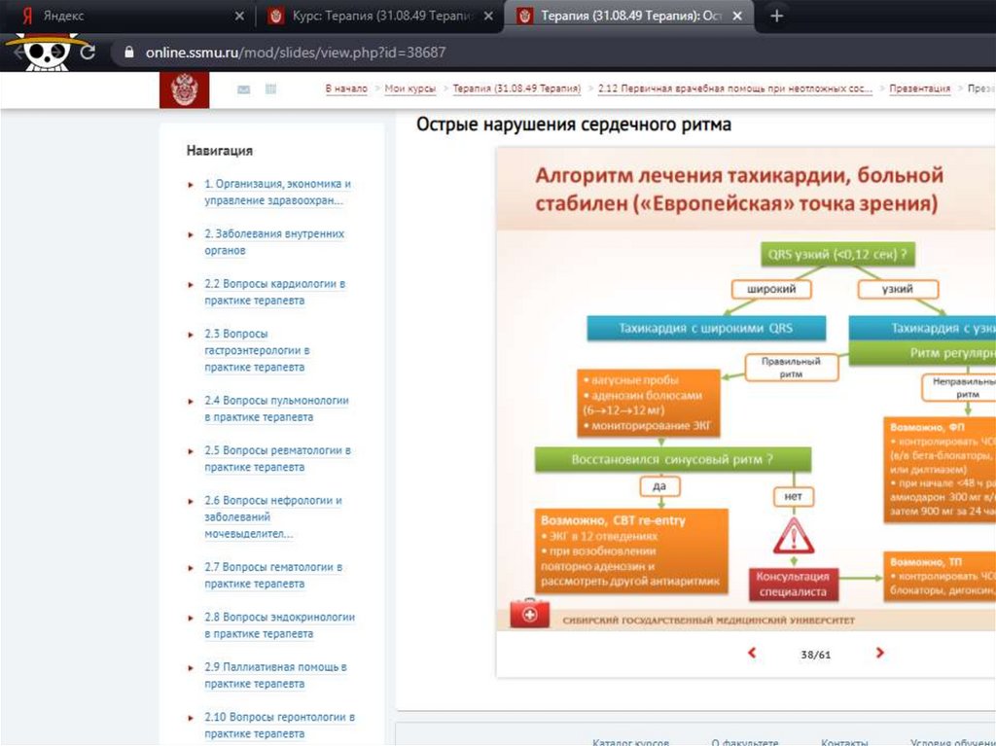Image resolution: width=996 pixels, height=746 pixels.
Task: Click the university crest logo
Action: pyautogui.click(x=184, y=89)
